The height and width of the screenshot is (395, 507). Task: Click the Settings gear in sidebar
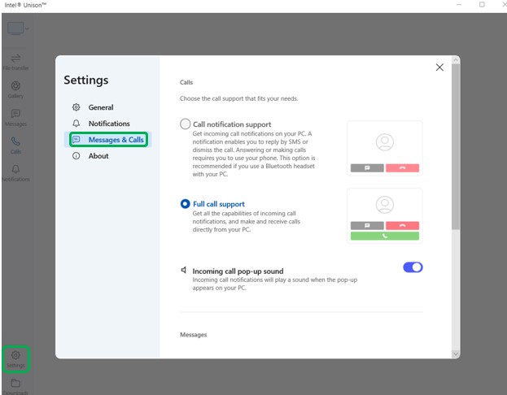point(15,357)
